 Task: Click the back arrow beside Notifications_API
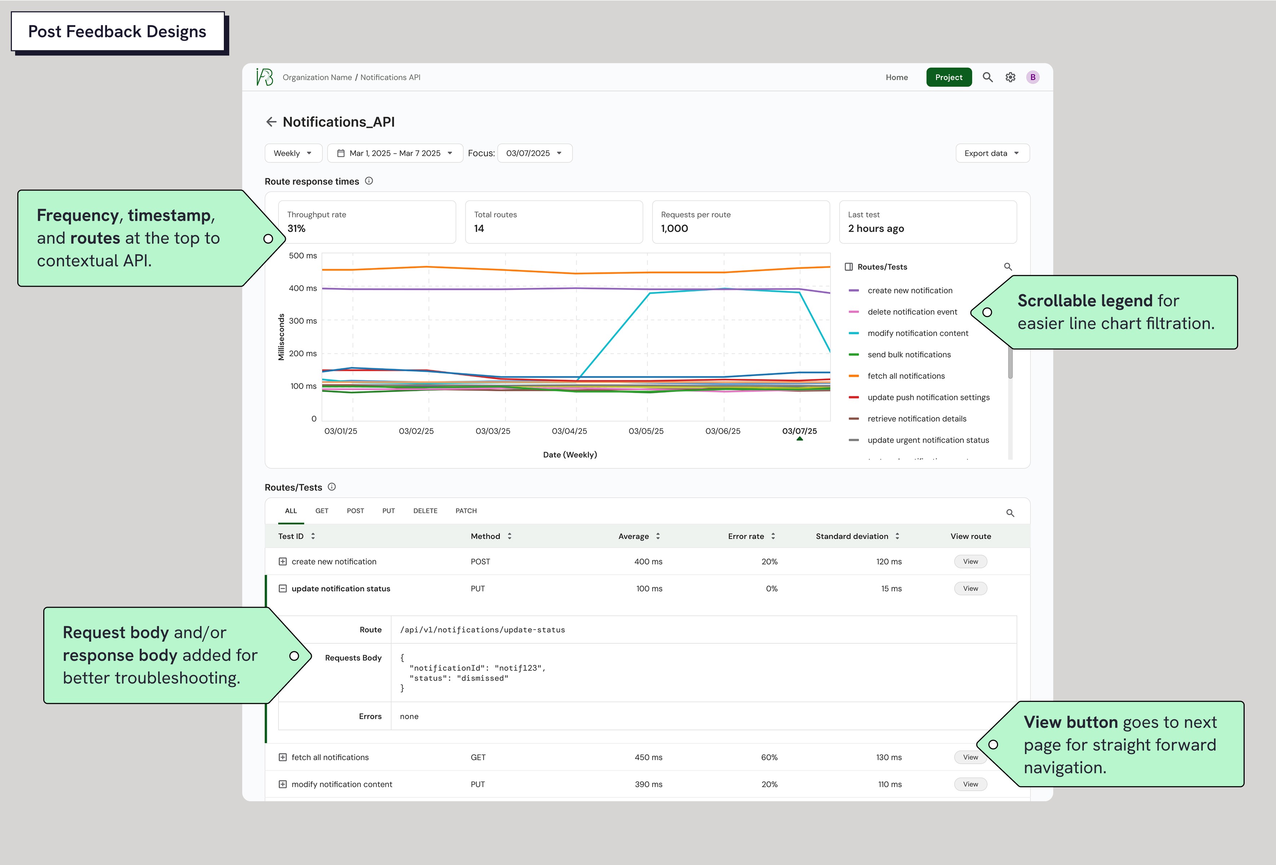[x=271, y=122]
